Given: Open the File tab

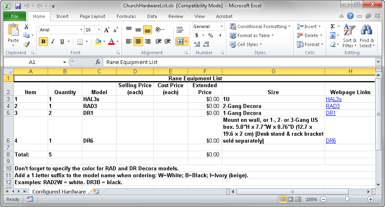Looking at the screenshot, I should 15,16.
